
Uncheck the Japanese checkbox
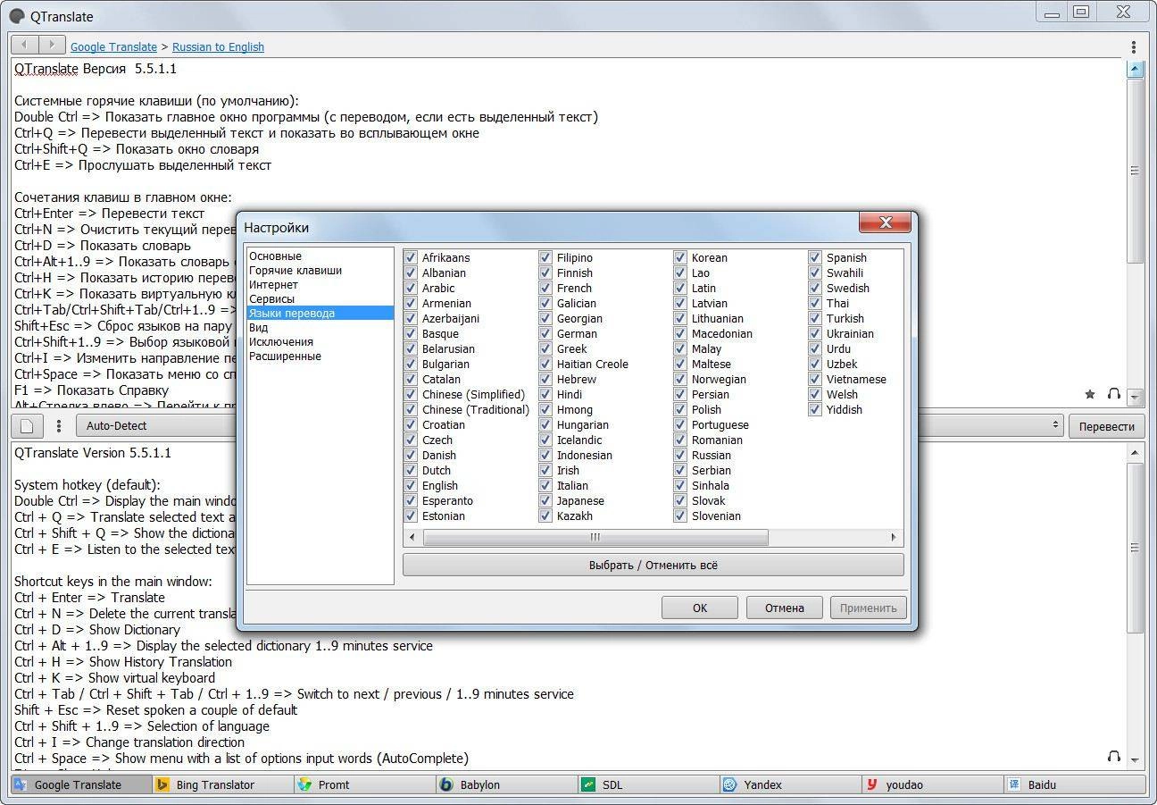[x=545, y=500]
